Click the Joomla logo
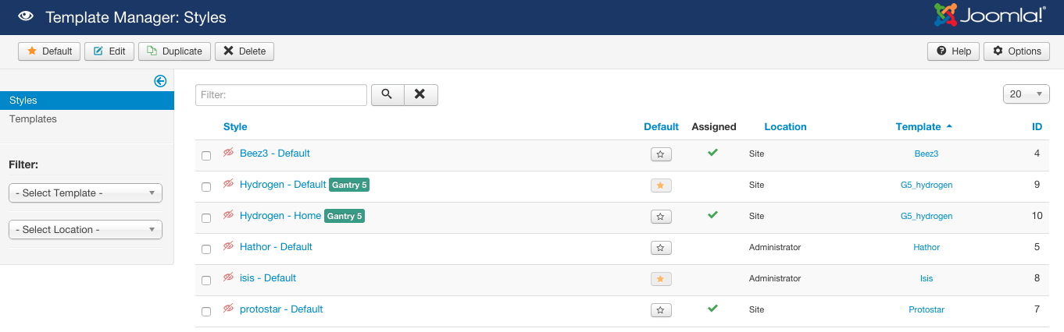Image resolution: width=1064 pixels, height=332 pixels. pos(989,16)
